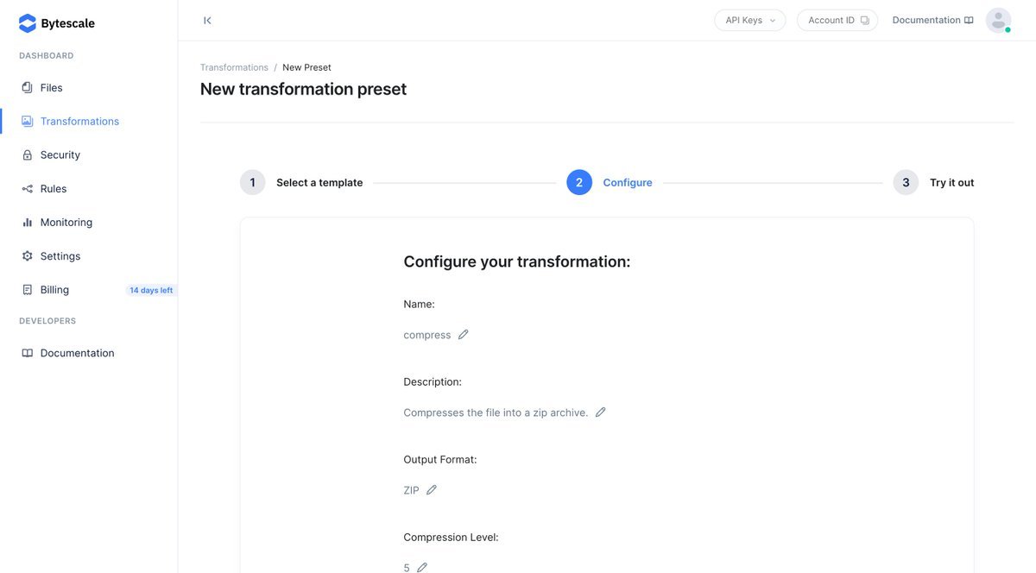Click the Bytescale logo
The height and width of the screenshot is (573, 1036).
click(x=57, y=23)
